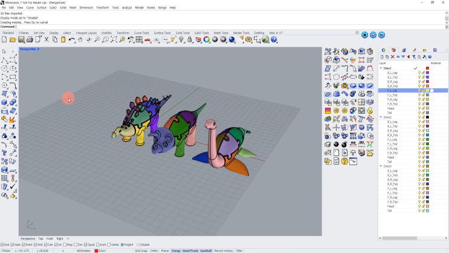Enable the Perp osnap checkbox
This screenshot has width=449, height=253.
(65, 245)
